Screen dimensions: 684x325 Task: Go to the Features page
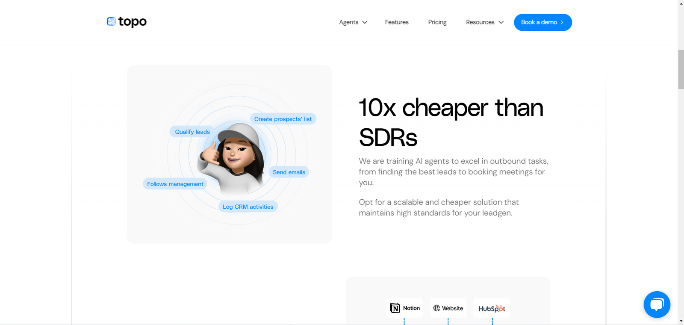pos(397,22)
